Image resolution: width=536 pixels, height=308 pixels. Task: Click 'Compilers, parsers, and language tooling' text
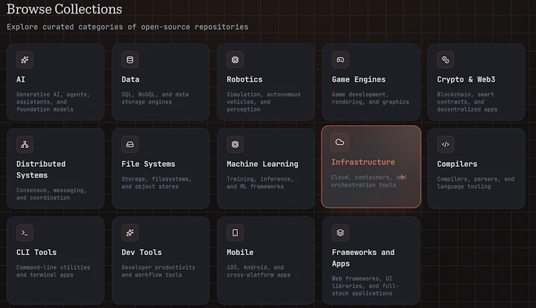point(476,183)
